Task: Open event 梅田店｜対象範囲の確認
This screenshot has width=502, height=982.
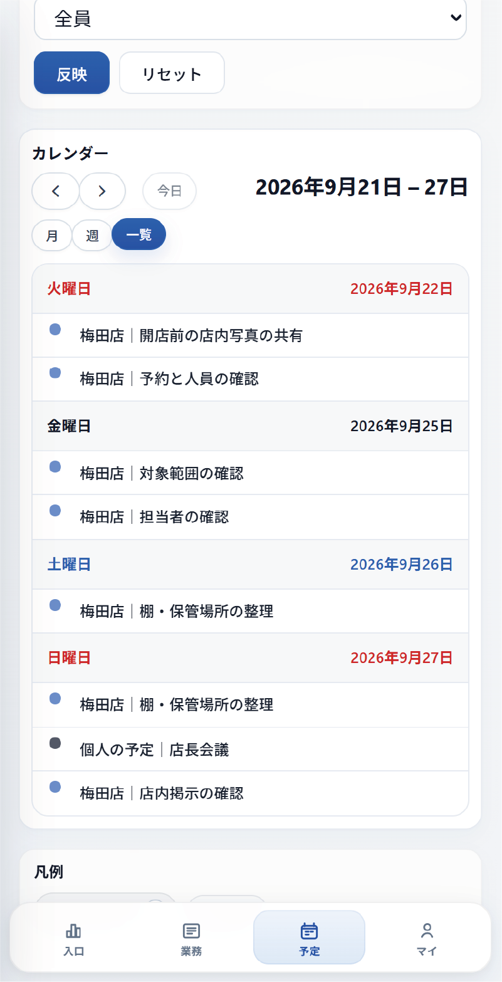Action: (x=250, y=473)
